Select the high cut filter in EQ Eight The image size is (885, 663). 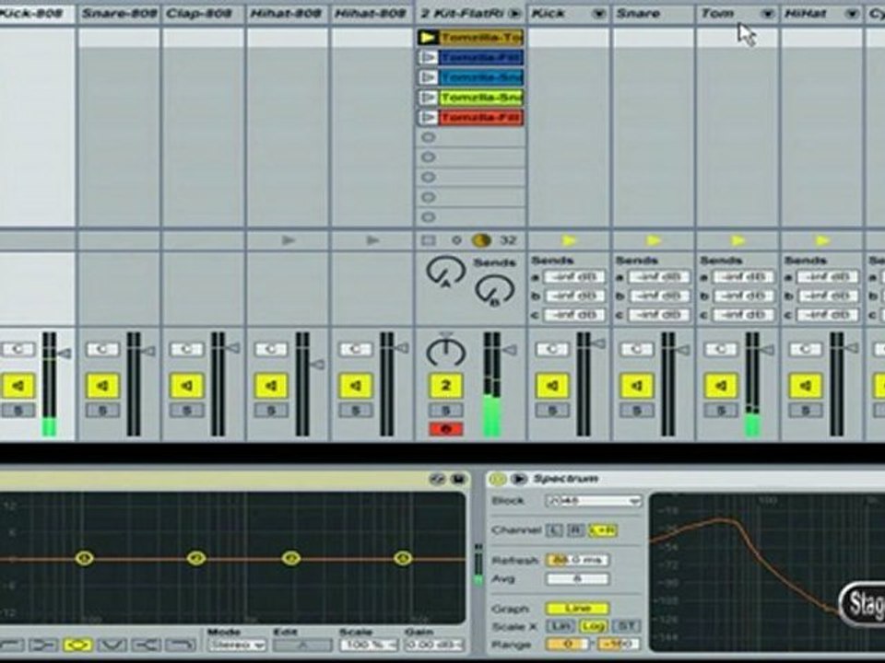(x=182, y=644)
